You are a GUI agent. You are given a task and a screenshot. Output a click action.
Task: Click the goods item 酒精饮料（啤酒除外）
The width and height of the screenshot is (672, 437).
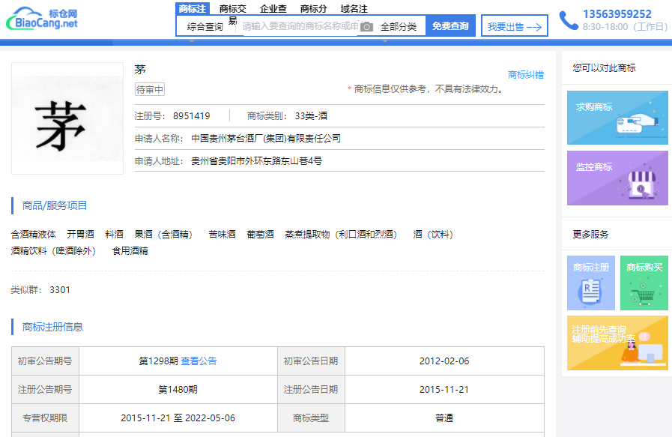pos(55,250)
